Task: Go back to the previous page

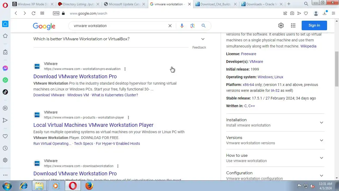Action: pyautogui.click(x=16, y=13)
